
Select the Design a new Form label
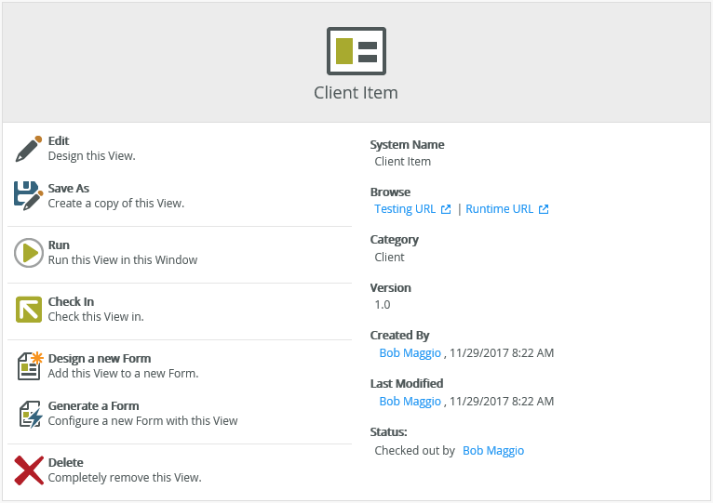100,359
